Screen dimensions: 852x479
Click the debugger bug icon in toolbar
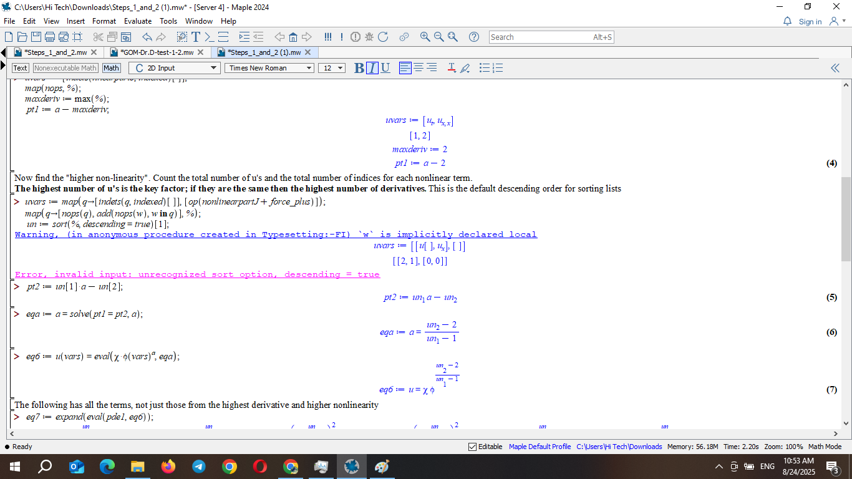[x=369, y=37]
